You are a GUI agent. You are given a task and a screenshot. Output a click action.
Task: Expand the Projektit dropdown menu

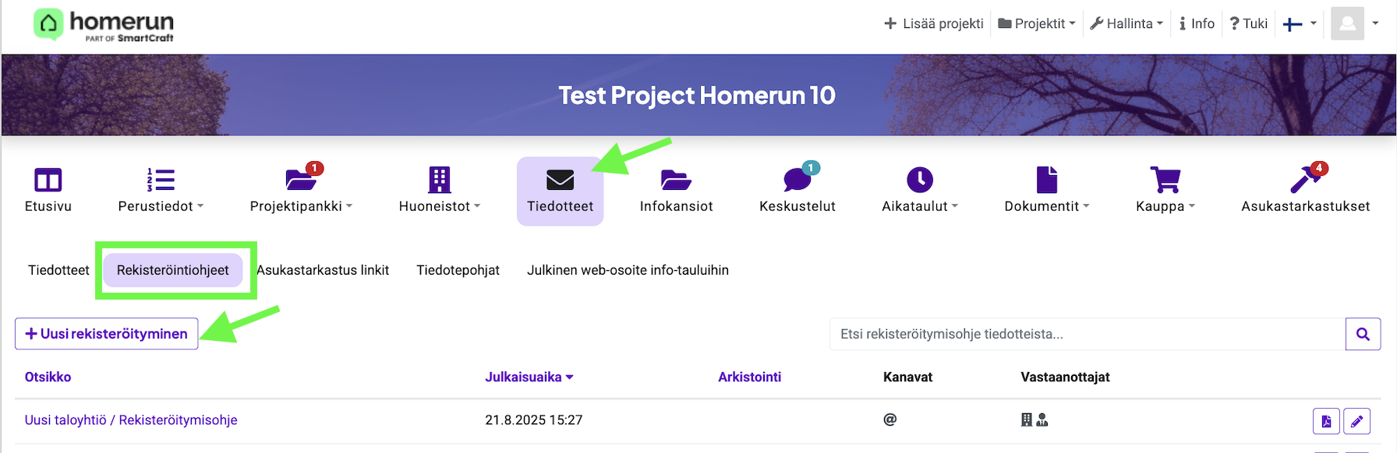(1037, 23)
